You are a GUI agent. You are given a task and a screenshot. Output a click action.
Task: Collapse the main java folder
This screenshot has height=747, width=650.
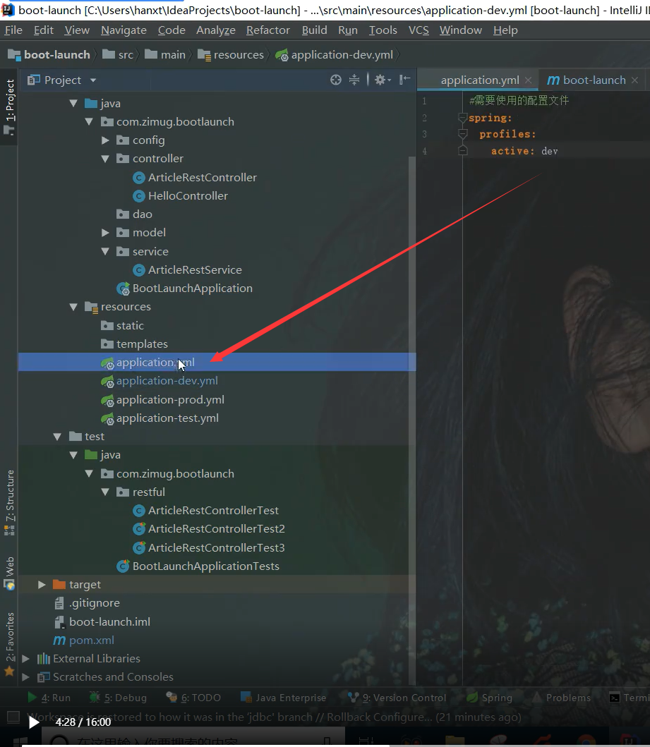pyautogui.click(x=73, y=104)
